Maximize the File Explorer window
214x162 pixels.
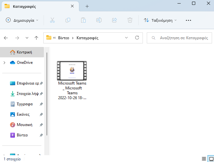coord(194,3)
